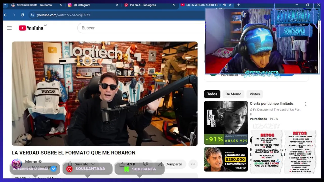Click the browser back arrow

coord(5,15)
